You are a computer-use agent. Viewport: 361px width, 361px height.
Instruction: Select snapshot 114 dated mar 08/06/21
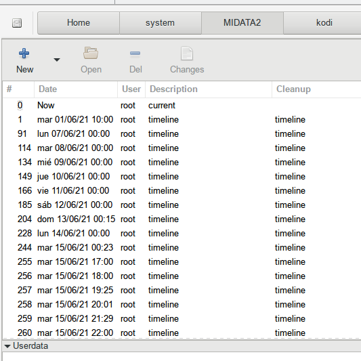(182, 148)
